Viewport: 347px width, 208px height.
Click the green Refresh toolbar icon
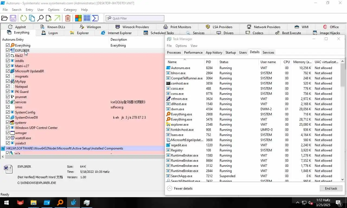[24, 18]
